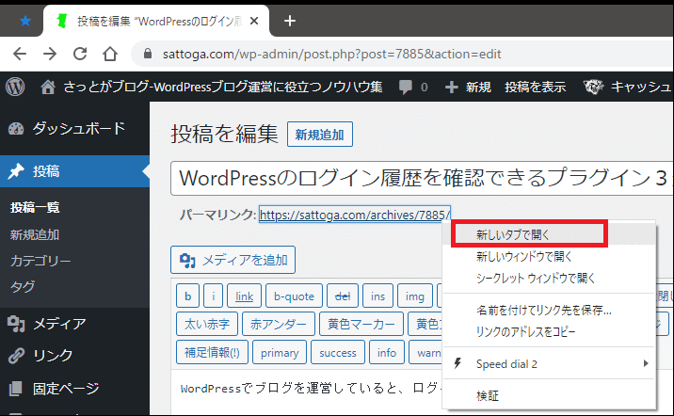Image resolution: width=674 pixels, height=416 pixels.
Task: Choose 新しいタブで開く from context menu
Action: coord(550,234)
